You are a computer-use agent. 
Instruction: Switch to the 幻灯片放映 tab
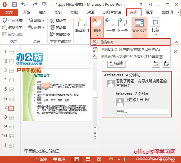pos(112,12)
